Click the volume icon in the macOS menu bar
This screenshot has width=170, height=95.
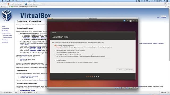tap(152, 1)
